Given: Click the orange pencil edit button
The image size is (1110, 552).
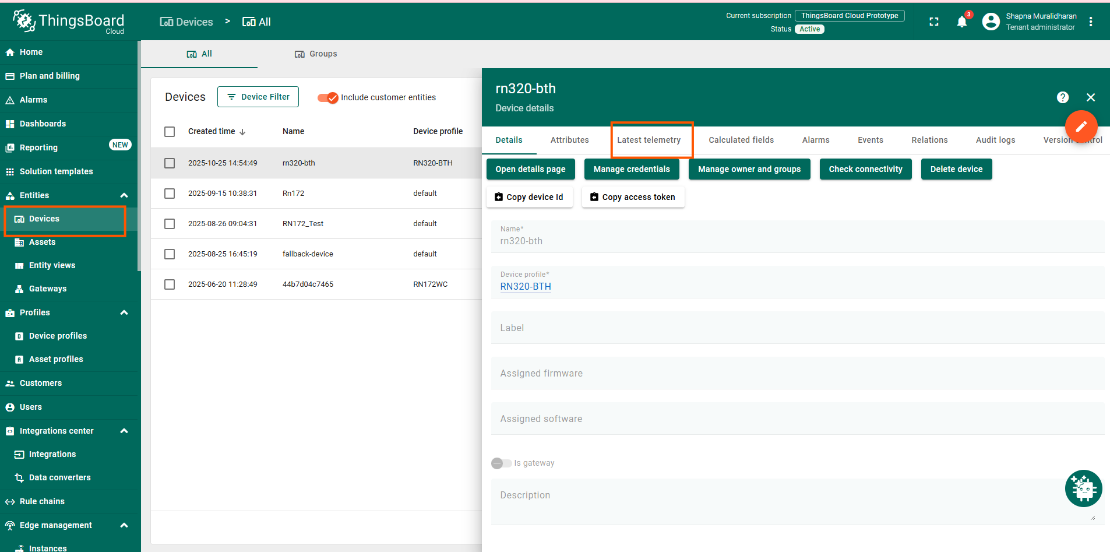Looking at the screenshot, I should coord(1081,126).
